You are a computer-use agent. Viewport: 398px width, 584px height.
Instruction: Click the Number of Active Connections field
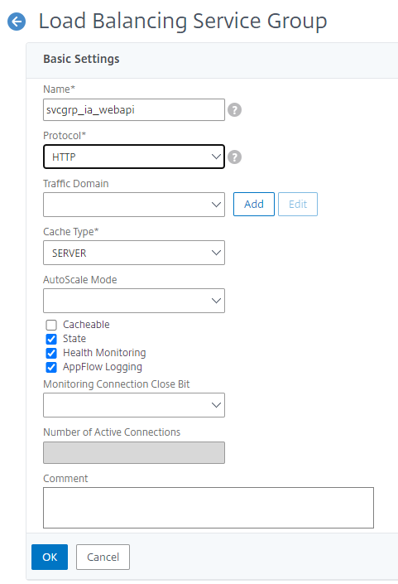[x=134, y=453]
